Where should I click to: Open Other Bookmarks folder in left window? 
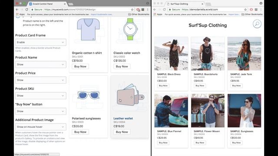pos(139,14)
